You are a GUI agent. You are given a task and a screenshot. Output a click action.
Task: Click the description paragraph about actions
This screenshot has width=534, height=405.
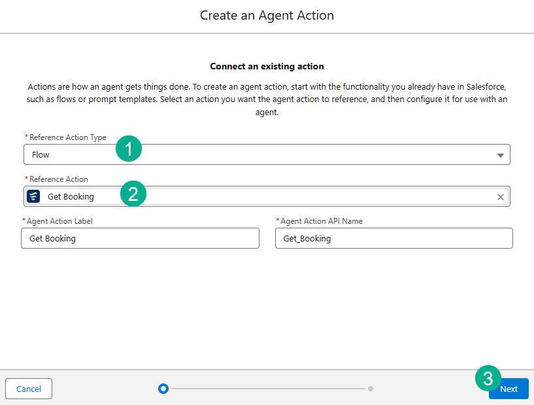coord(267,99)
